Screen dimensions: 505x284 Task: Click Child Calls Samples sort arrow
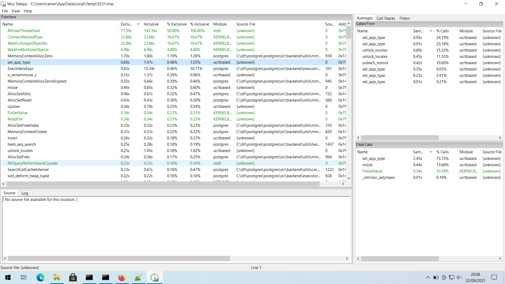click(431, 152)
